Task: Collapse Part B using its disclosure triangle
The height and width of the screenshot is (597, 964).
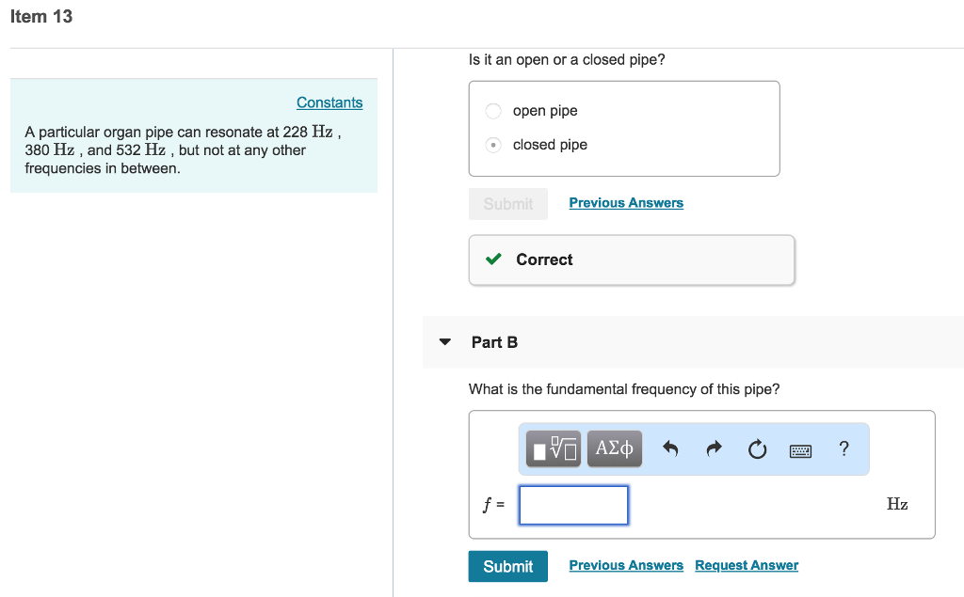Action: coord(443,342)
